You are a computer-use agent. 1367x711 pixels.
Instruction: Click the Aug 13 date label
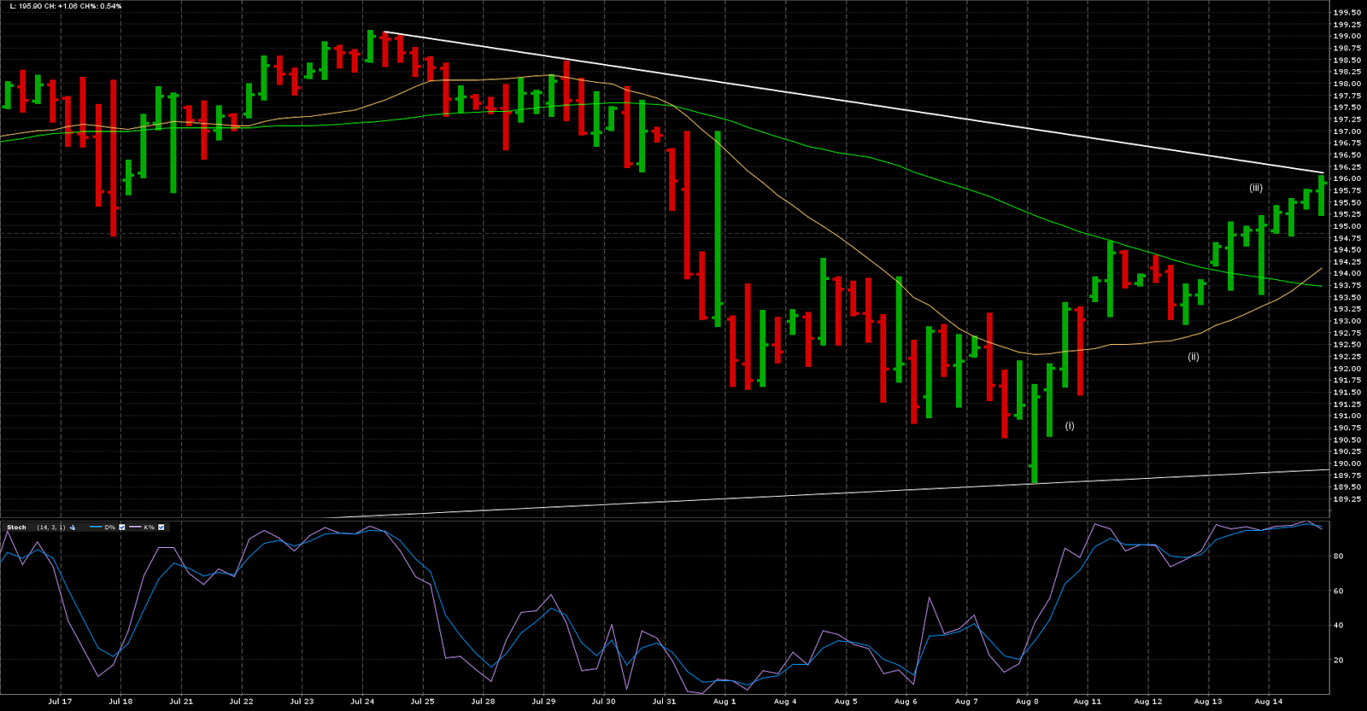(1208, 702)
